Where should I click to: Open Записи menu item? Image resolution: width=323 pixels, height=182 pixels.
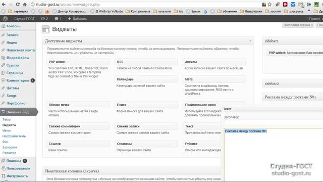click(12, 35)
